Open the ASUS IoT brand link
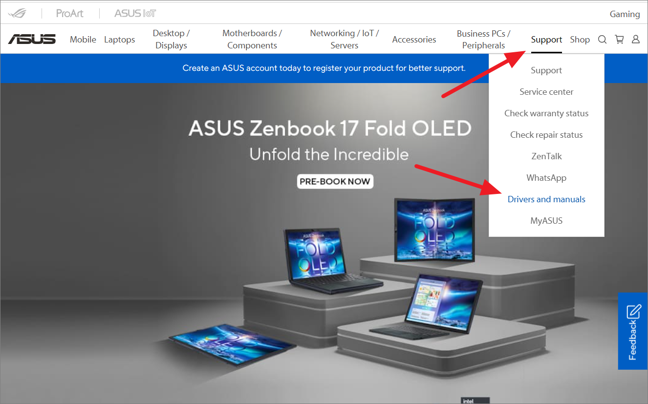This screenshot has width=648, height=404. (135, 13)
